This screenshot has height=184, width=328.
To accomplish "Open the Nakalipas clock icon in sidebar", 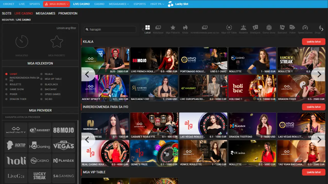I will point(22,42).
